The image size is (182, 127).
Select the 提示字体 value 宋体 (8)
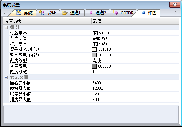100,44
